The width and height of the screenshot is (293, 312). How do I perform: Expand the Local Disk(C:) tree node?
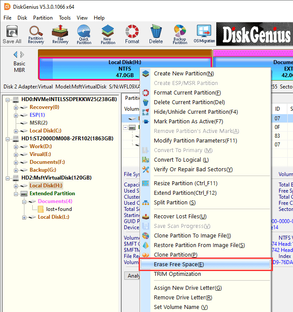(17, 131)
